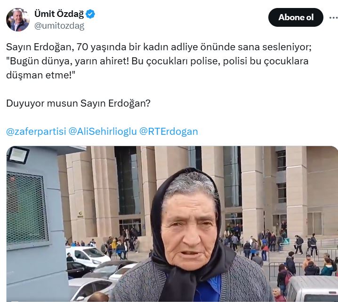Click the line starting "Sayın Erdoğan, 70 yaşında"

[159, 47]
